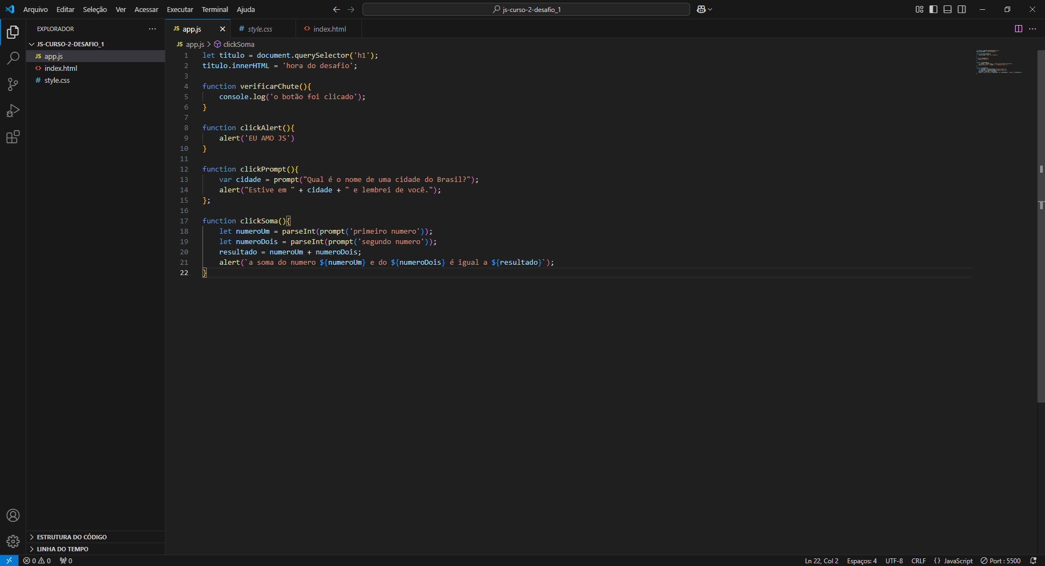This screenshot has height=566, width=1045.
Task: Open the Executar menu
Action: 180,9
